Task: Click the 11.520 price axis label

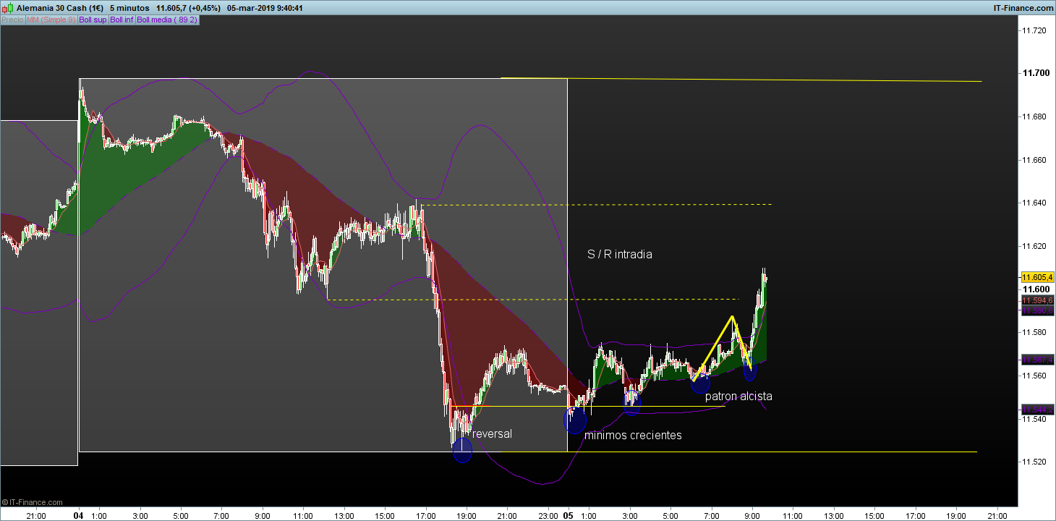Action: point(1034,462)
